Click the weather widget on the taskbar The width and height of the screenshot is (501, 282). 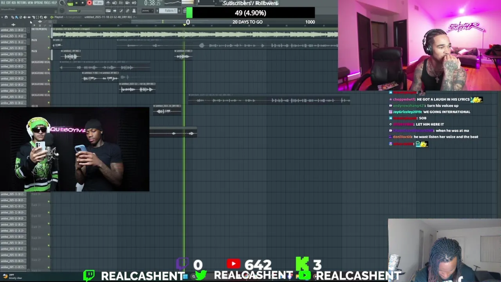coord(12,277)
